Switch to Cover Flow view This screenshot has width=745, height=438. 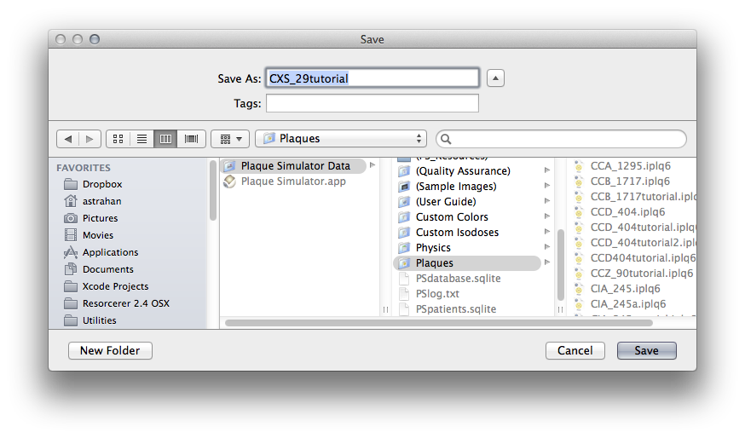(x=191, y=138)
